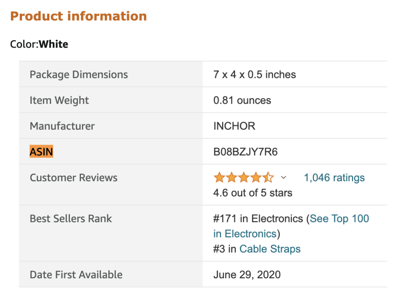This screenshot has width=404, height=298.
Task: Click the Package Dimensions label
Action: (79, 74)
